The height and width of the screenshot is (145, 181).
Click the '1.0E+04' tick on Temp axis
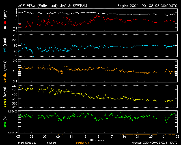[13, 133]
